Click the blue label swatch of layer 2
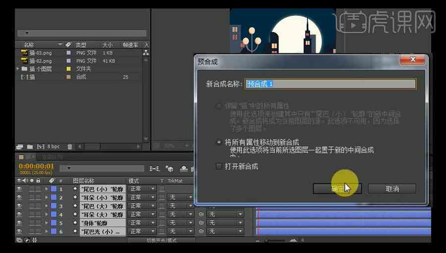This screenshot has height=253, width=446. (x=54, y=197)
